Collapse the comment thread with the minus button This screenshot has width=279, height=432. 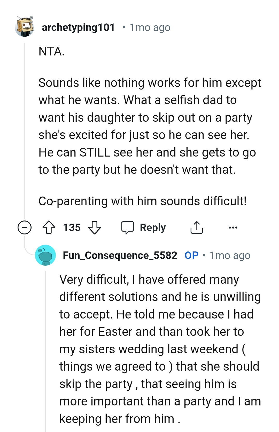click(x=24, y=227)
